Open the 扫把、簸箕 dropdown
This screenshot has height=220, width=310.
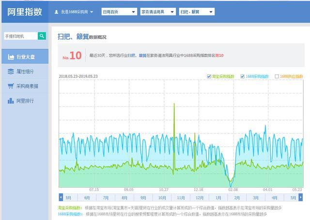pyautogui.click(x=197, y=12)
